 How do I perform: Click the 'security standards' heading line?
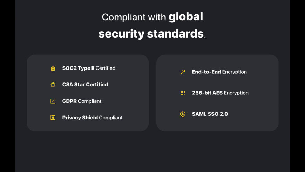coord(151,34)
